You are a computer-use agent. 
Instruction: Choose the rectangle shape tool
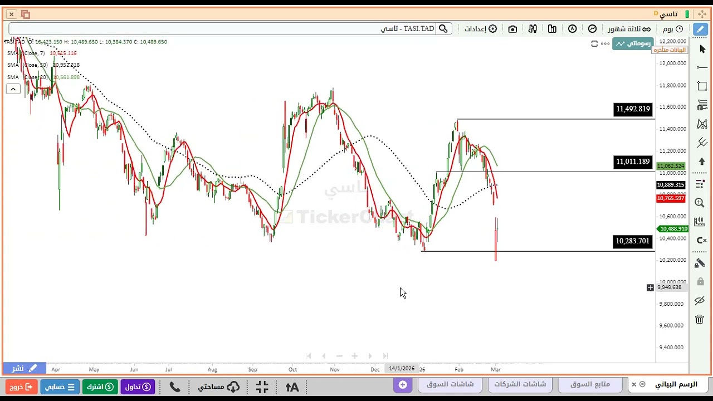tap(702, 86)
